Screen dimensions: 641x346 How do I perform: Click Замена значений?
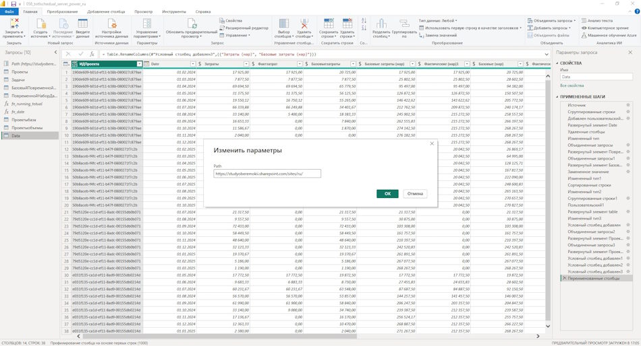click(437, 36)
